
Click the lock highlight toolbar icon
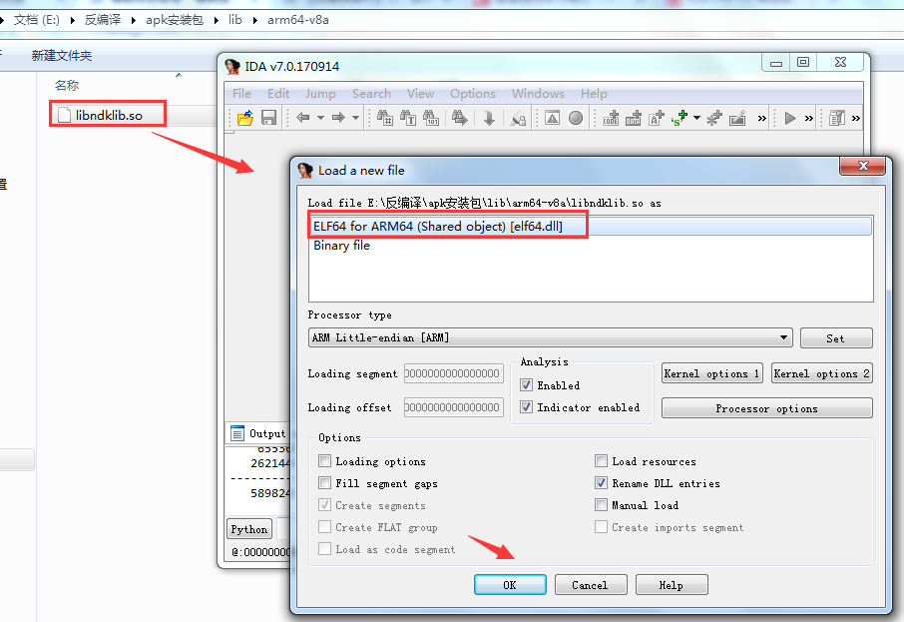click(518, 118)
